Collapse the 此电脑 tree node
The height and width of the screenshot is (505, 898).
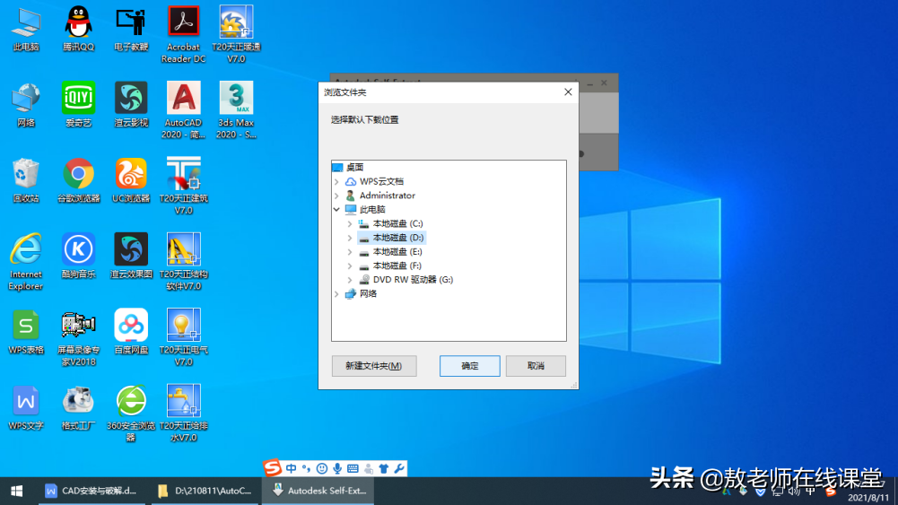336,210
